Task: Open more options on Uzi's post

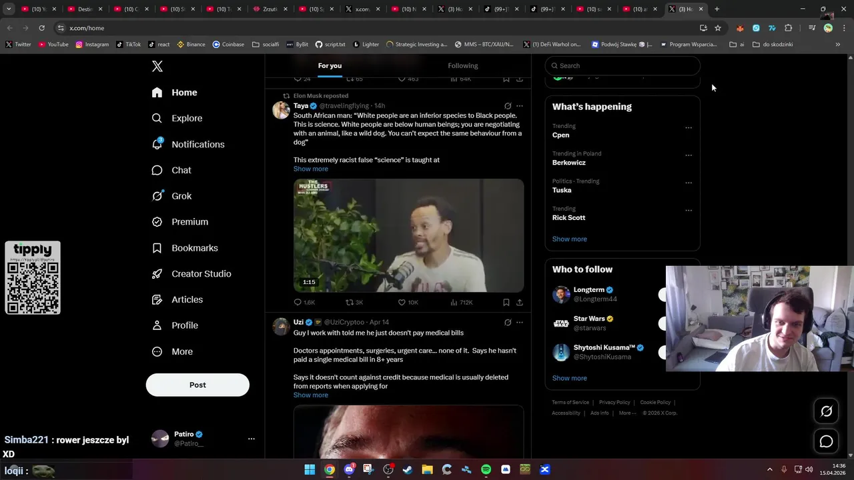Action: [x=520, y=322]
